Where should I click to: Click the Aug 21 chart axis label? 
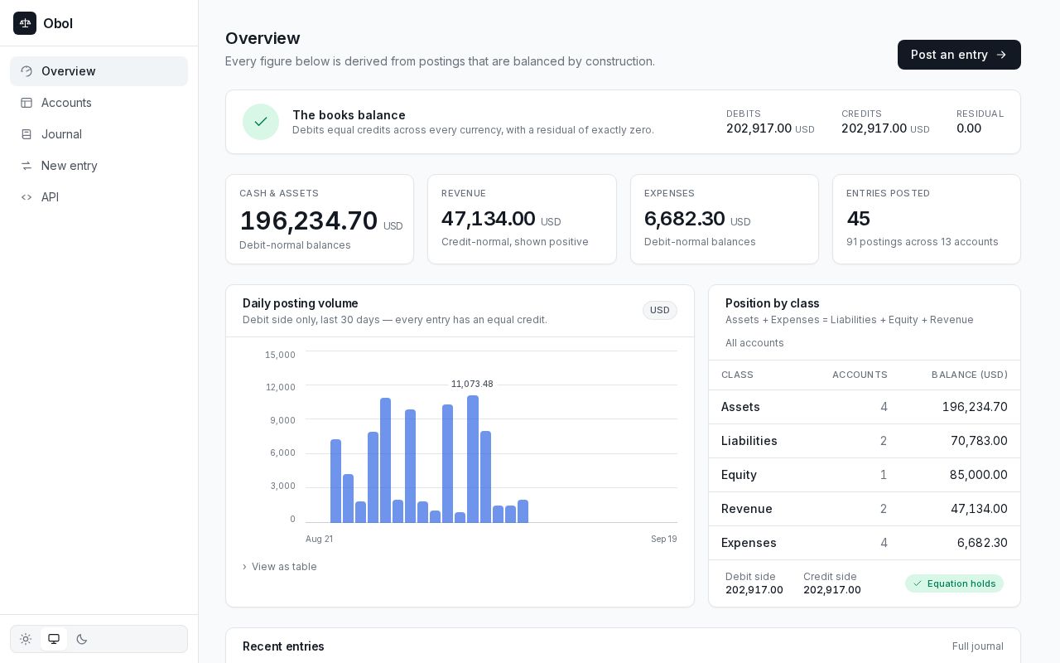(319, 539)
